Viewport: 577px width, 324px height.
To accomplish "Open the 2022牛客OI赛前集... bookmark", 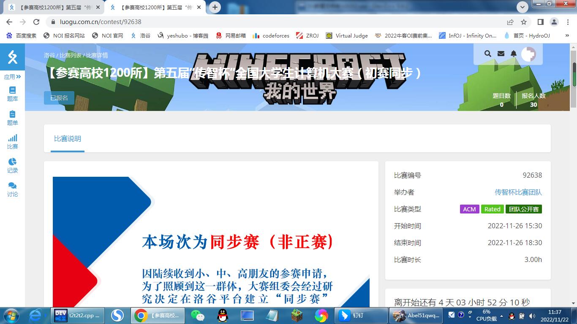I will tap(403, 36).
